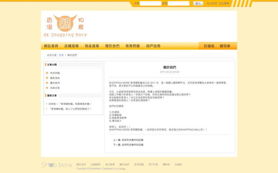This screenshot has width=278, height=173.
Task: Open article 好消息！「香港購物魔」招募會員計劃！
Action: (x=70, y=104)
